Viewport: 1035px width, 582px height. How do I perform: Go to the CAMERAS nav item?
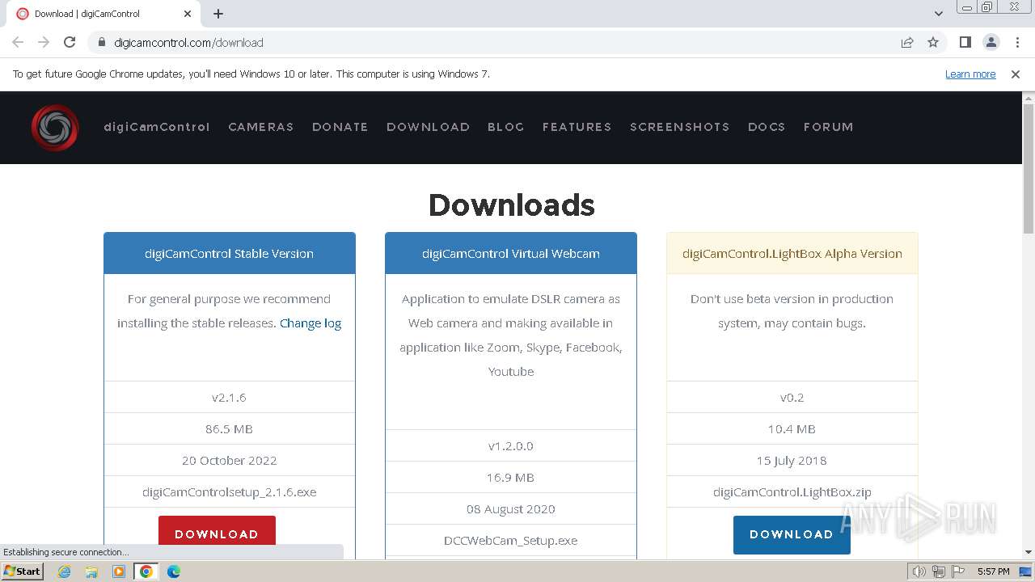[x=261, y=127]
